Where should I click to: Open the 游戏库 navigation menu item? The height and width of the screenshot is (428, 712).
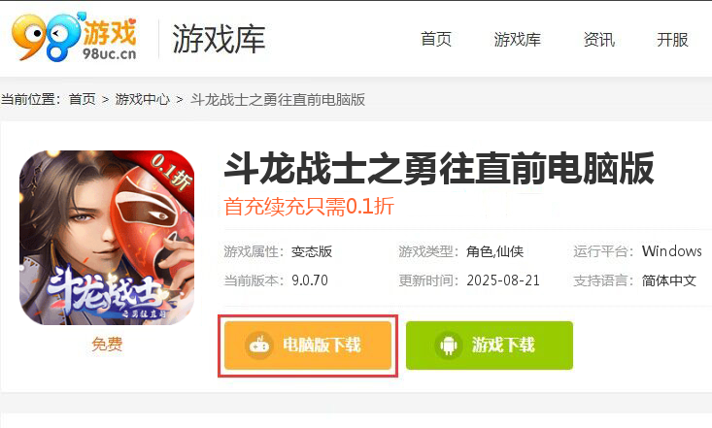pyautogui.click(x=517, y=40)
